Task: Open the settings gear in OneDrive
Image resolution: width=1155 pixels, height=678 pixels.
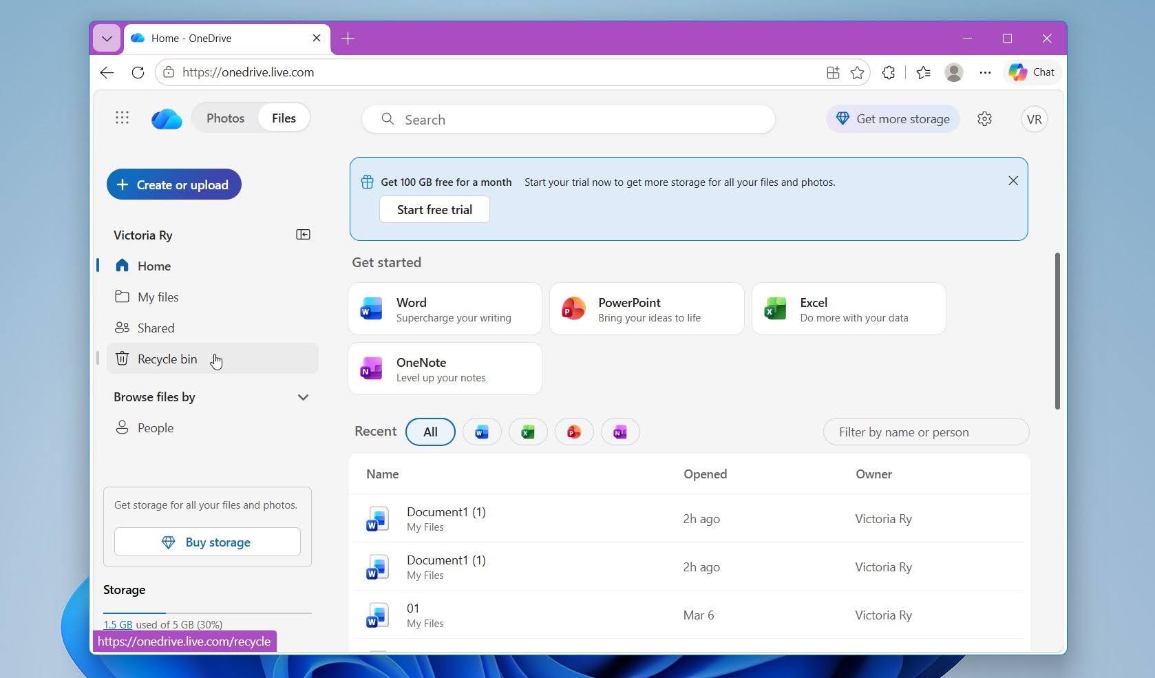Action: pyautogui.click(x=984, y=118)
